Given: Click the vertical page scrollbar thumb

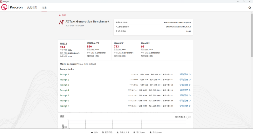Looking at the screenshot, I should (x=252, y=35).
